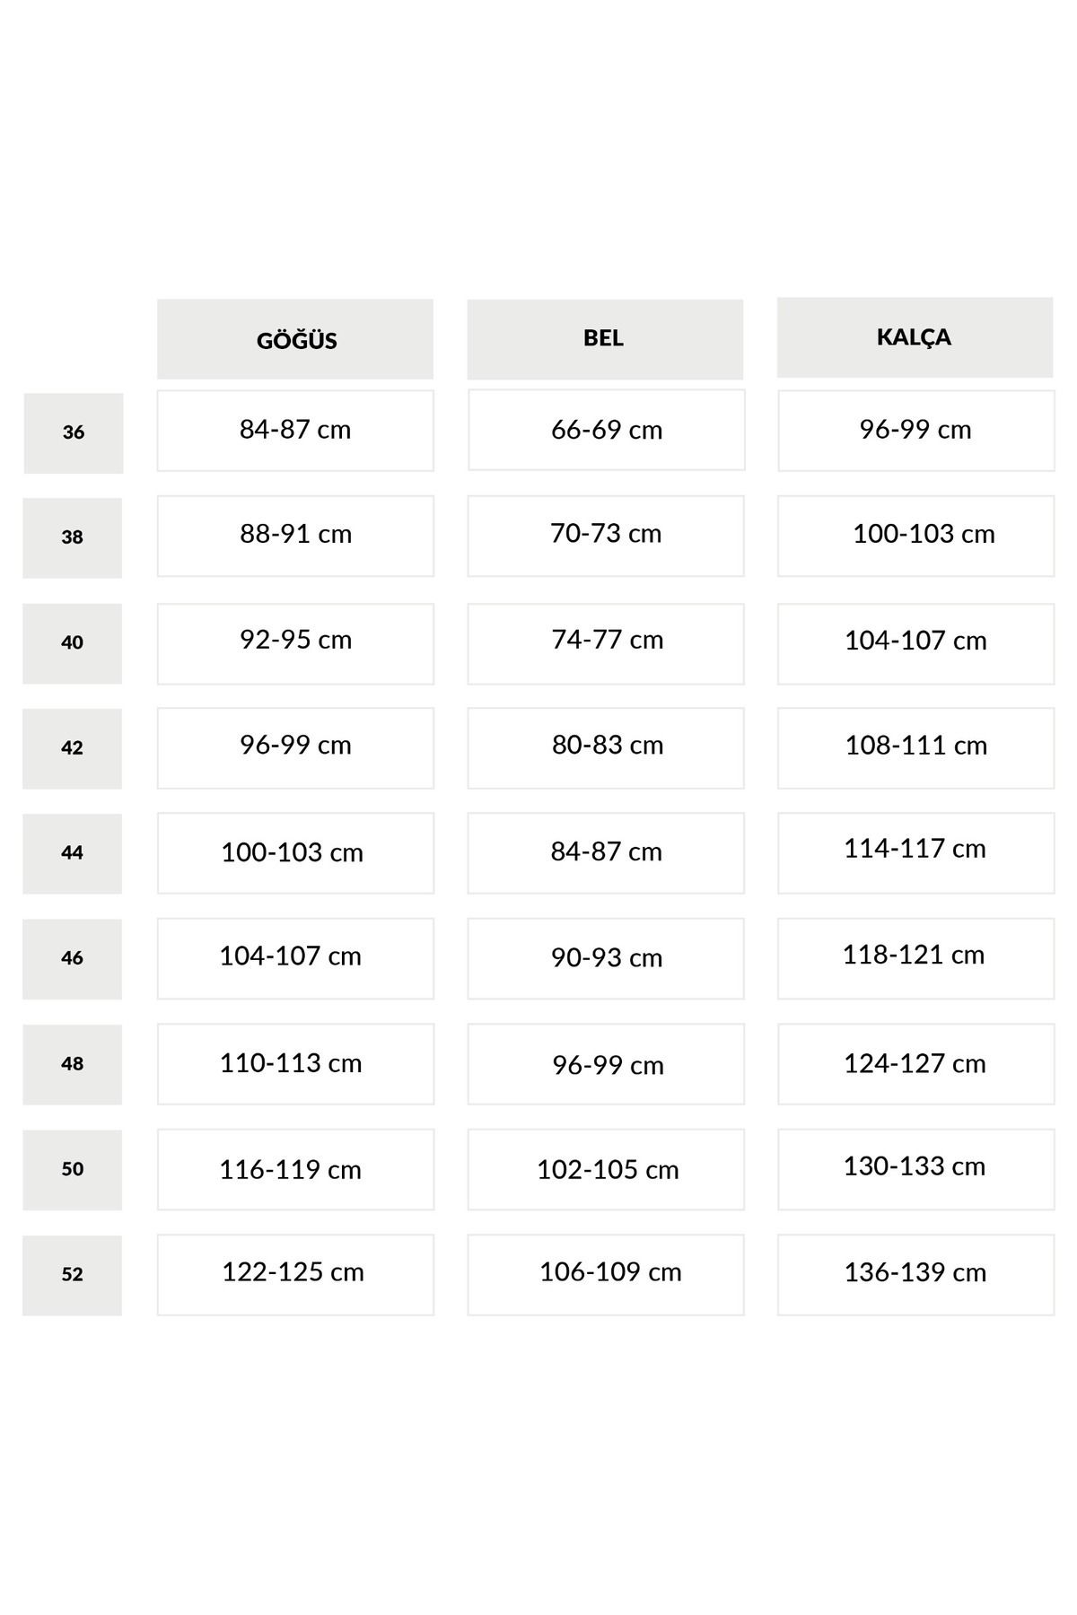
Task: Click the size 44 row label
Action: 73,853
